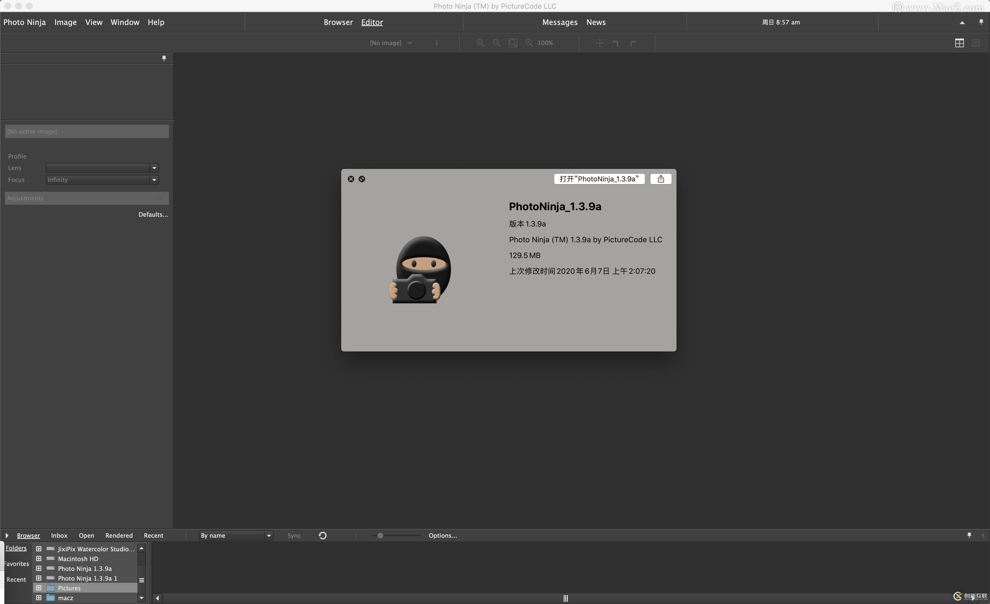Switch to the Editor mode
The image size is (990, 604).
(372, 22)
